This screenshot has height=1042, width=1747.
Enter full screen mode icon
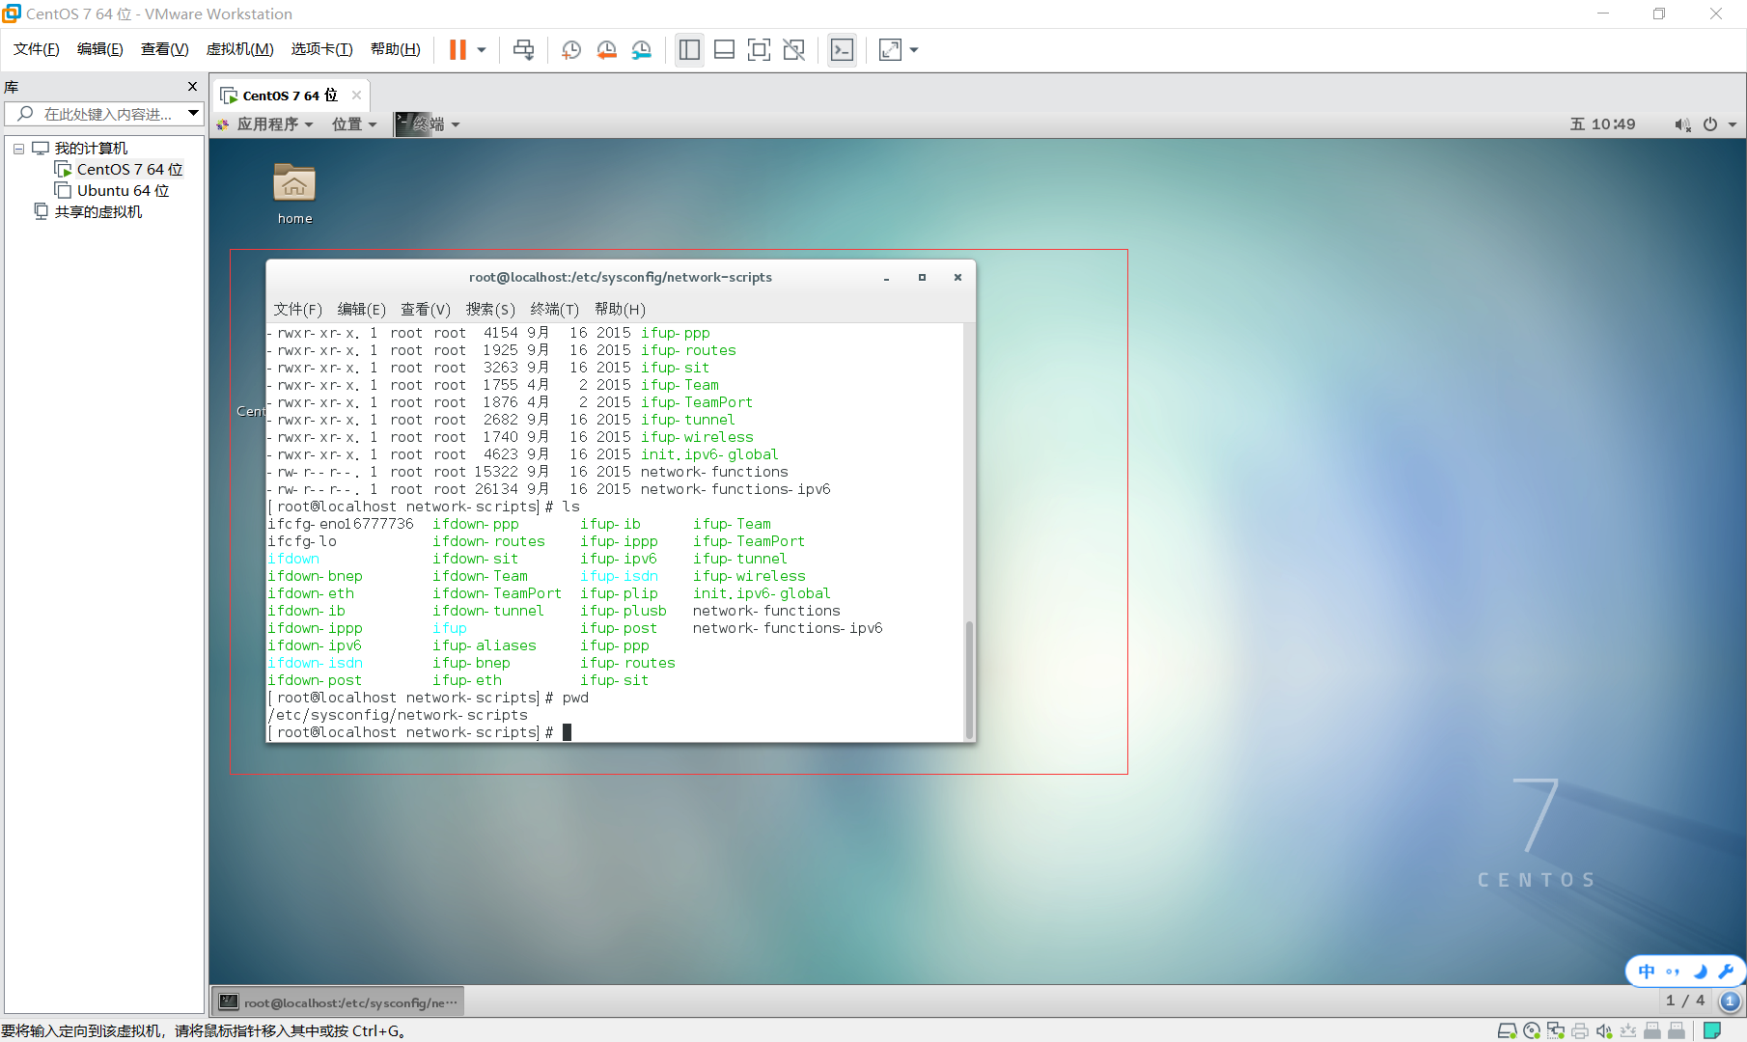click(x=760, y=49)
